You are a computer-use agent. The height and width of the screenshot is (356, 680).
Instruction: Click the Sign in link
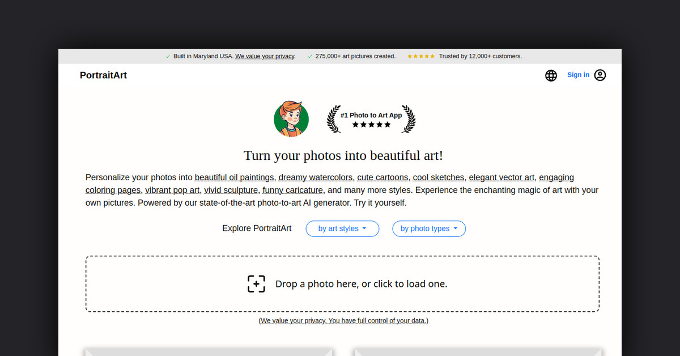(x=578, y=75)
